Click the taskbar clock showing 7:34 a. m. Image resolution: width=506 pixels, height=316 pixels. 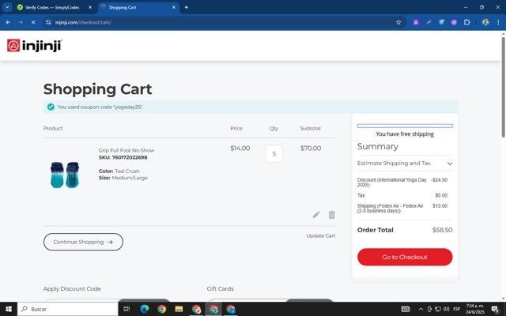[x=475, y=309]
